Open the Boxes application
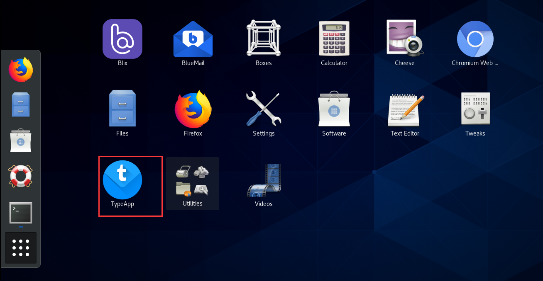 pyautogui.click(x=264, y=39)
